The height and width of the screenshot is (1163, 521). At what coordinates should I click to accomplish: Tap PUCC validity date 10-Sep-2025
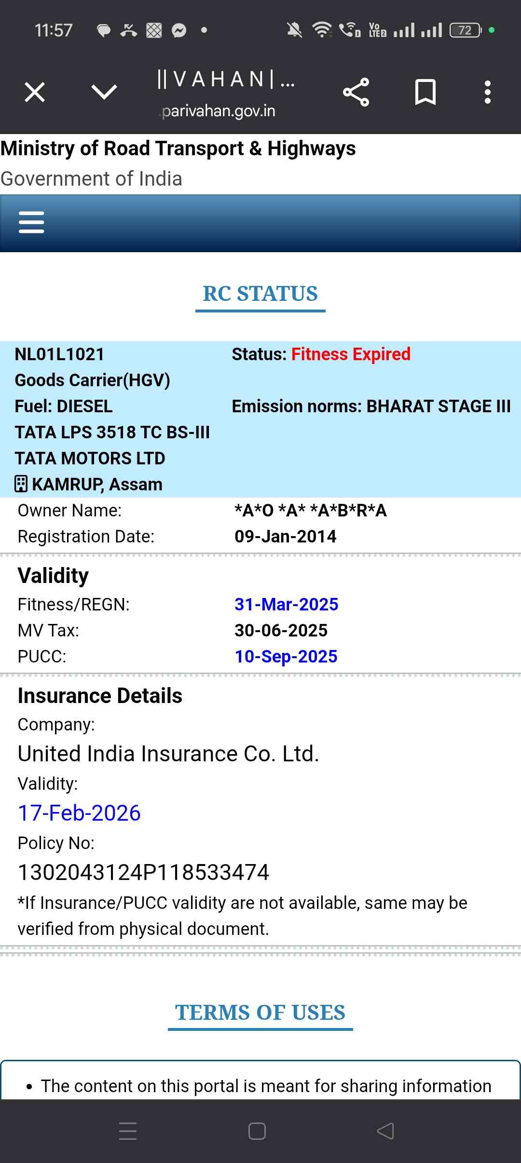coord(286,657)
